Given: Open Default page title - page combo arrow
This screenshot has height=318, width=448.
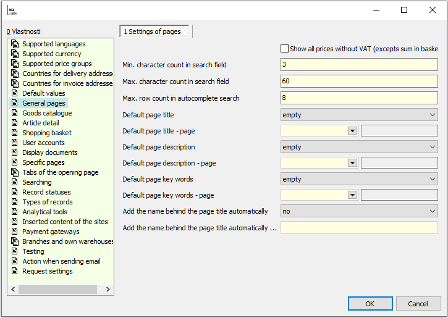Looking at the screenshot, I should point(352,130).
